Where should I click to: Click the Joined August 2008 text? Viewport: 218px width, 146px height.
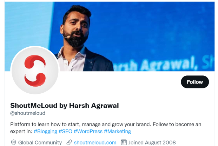[152, 142]
